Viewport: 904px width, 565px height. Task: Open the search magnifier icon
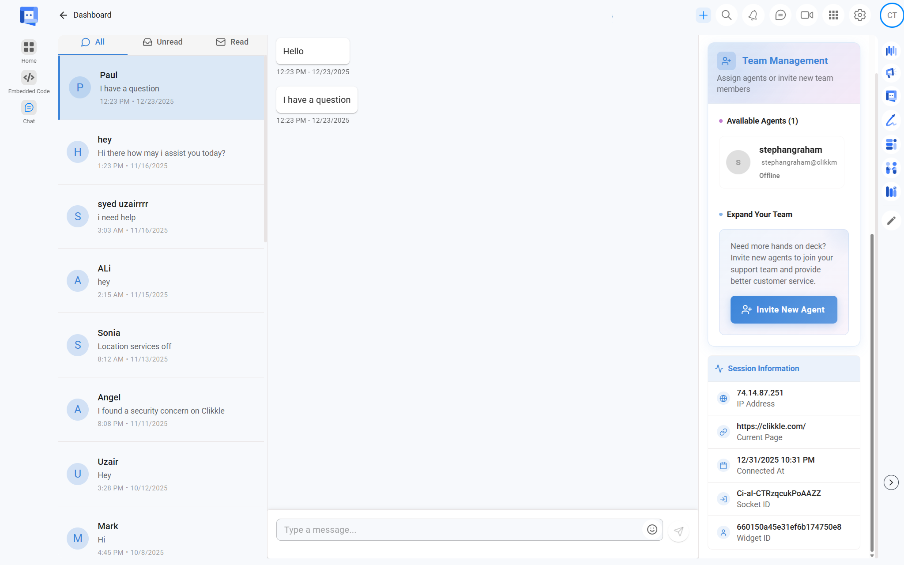pos(727,15)
